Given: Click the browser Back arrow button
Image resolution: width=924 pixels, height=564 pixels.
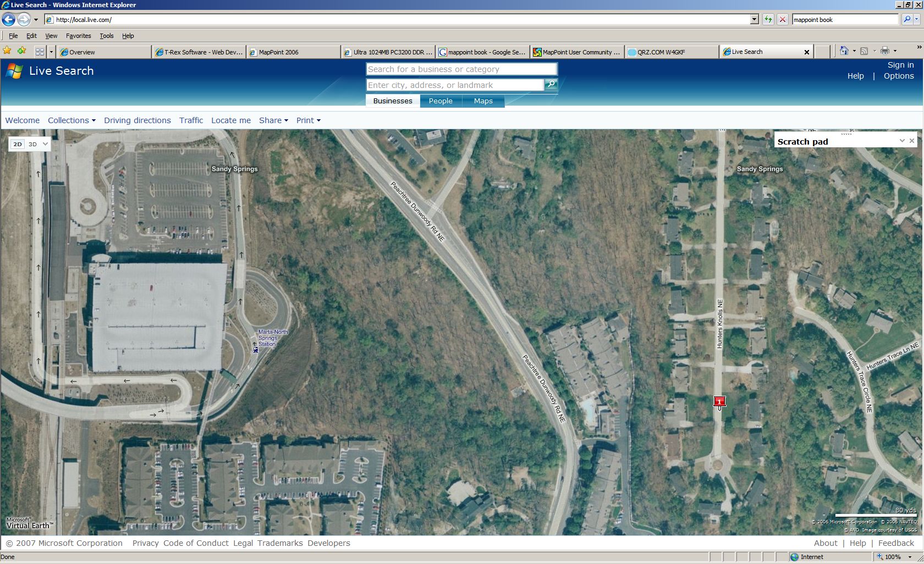Looking at the screenshot, I should 9,20.
